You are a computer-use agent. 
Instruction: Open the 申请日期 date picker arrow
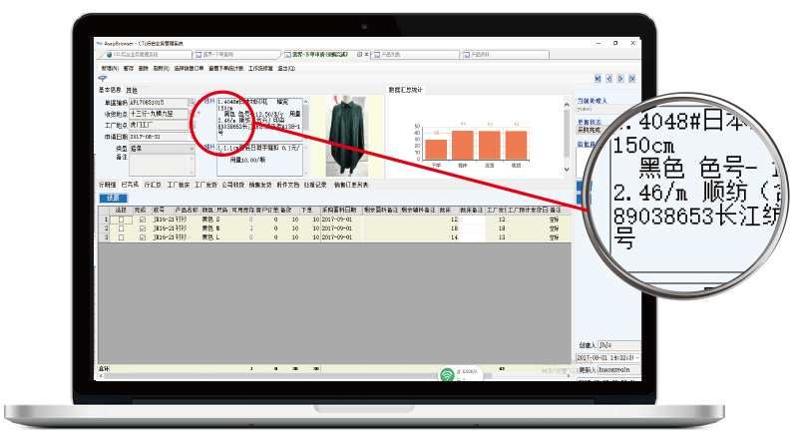click(x=192, y=137)
